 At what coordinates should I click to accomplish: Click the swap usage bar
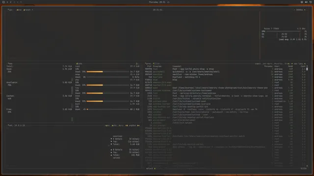[108, 77]
